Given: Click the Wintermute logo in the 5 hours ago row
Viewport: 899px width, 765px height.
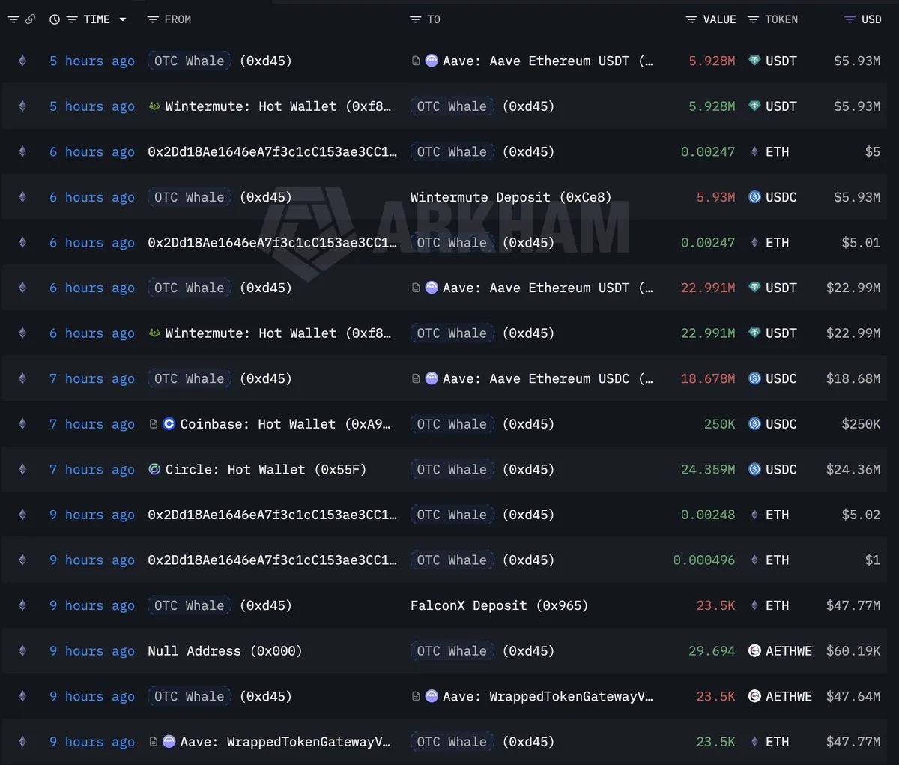Looking at the screenshot, I should (x=154, y=106).
